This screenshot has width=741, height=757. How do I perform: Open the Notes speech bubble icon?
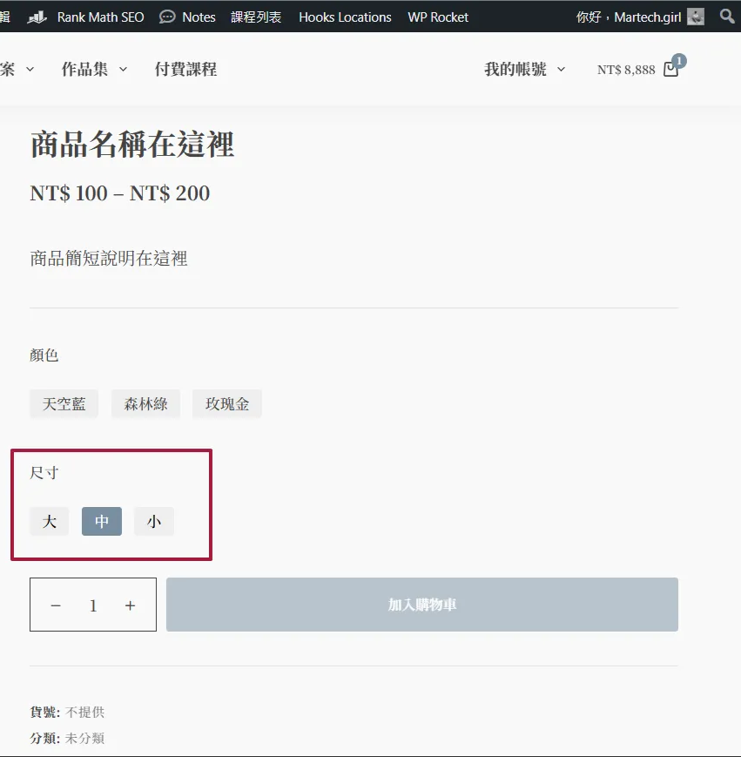(167, 17)
